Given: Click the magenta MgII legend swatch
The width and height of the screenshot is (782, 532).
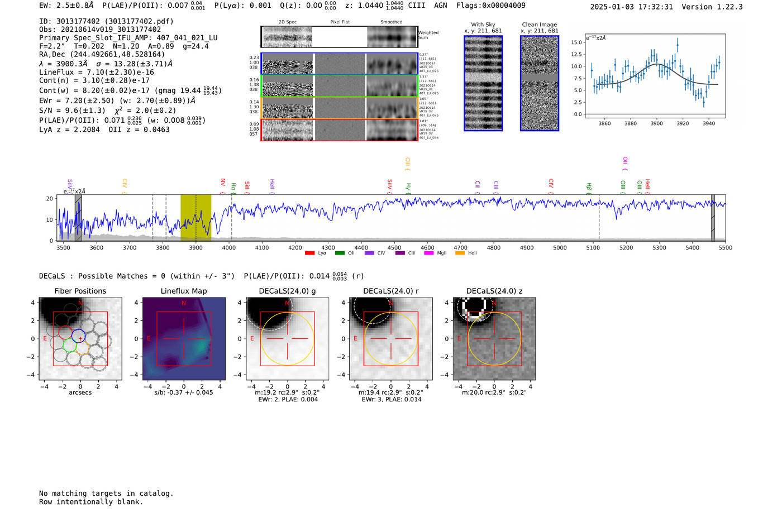Looking at the screenshot, I should (429, 253).
